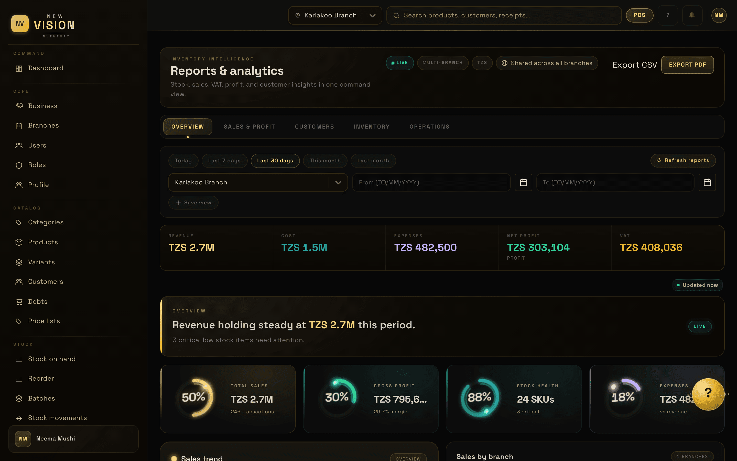Click the Stock on hand chart icon

click(19, 359)
